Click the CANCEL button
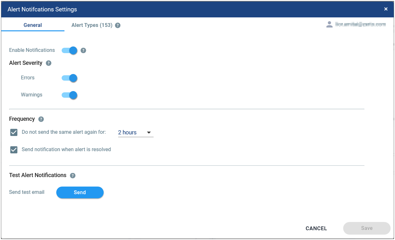The image size is (395, 240). tap(316, 228)
